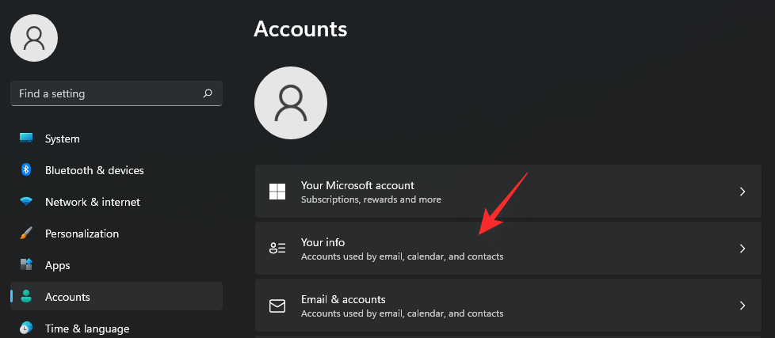Click the search magnifier icon
This screenshot has height=338, width=775.
(x=208, y=93)
